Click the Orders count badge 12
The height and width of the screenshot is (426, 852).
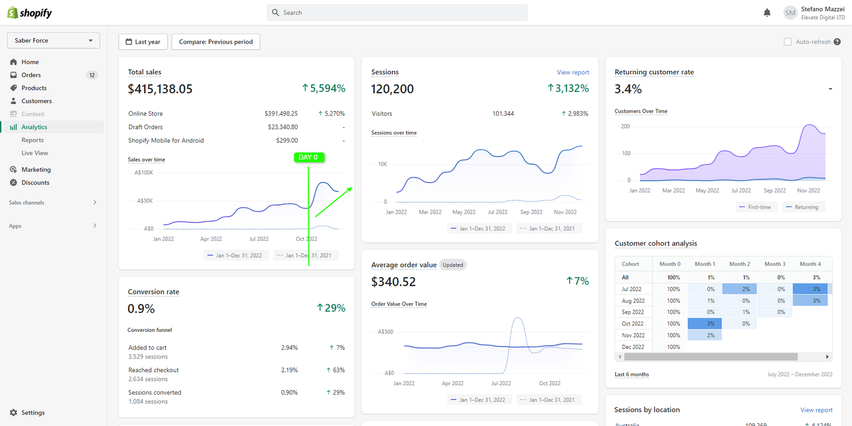pyautogui.click(x=92, y=75)
